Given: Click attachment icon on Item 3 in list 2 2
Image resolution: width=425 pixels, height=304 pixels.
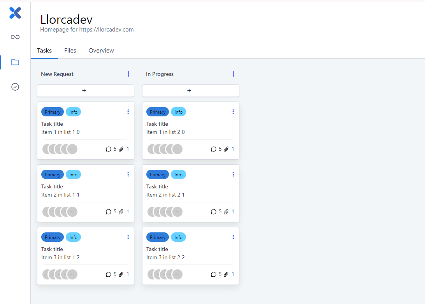Looking at the screenshot, I should pos(226,274).
